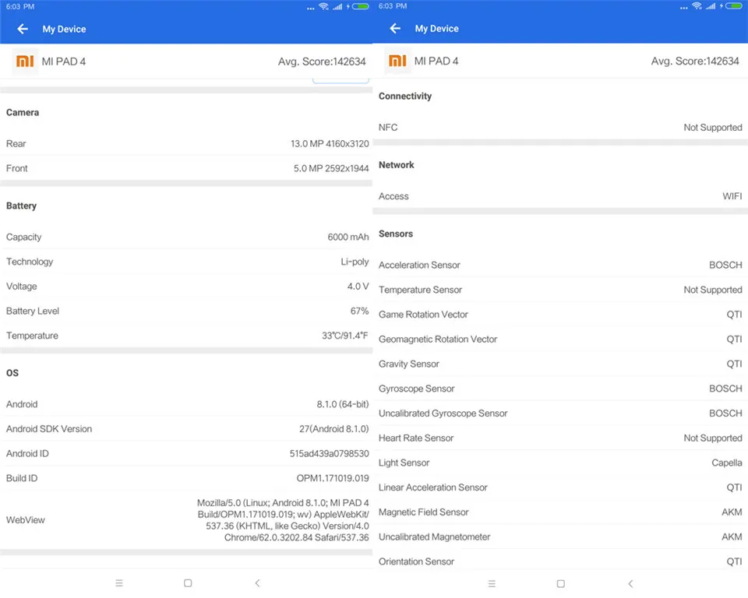Tap the Access WIFI row
The height and width of the screenshot is (598, 748).
[x=560, y=196]
